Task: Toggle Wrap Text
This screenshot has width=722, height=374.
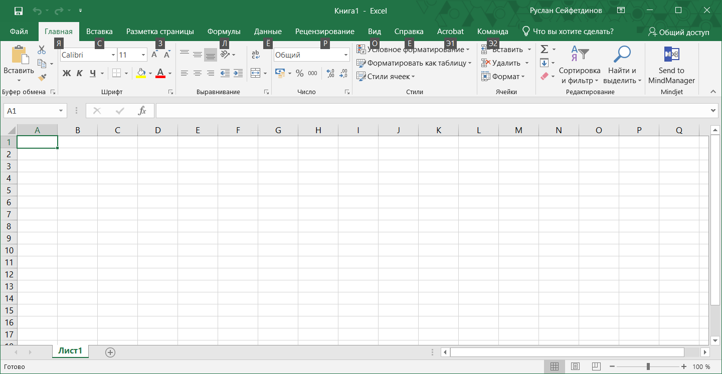Action: coord(256,55)
